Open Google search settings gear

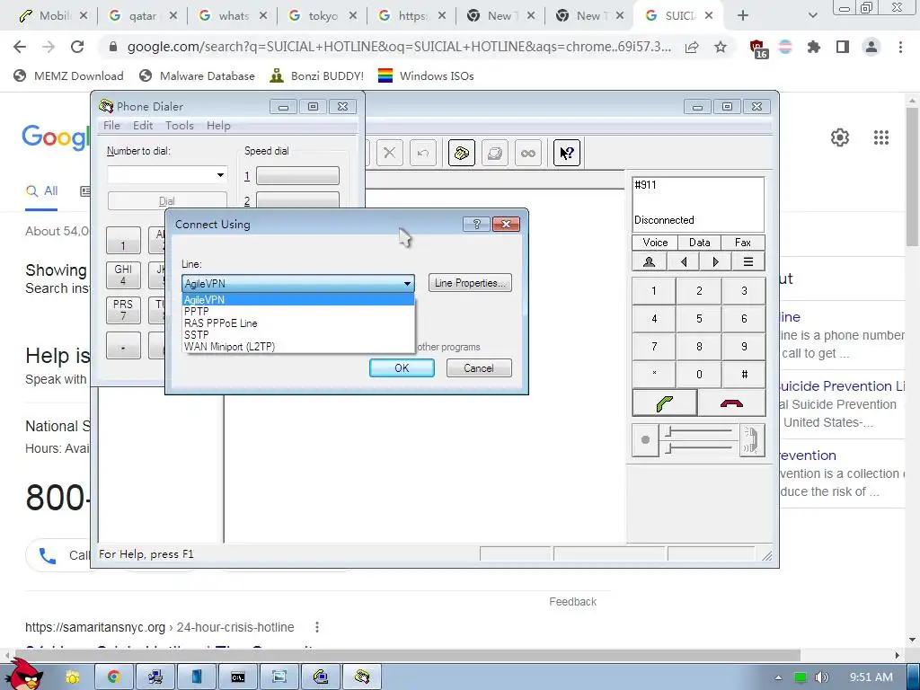tap(840, 137)
